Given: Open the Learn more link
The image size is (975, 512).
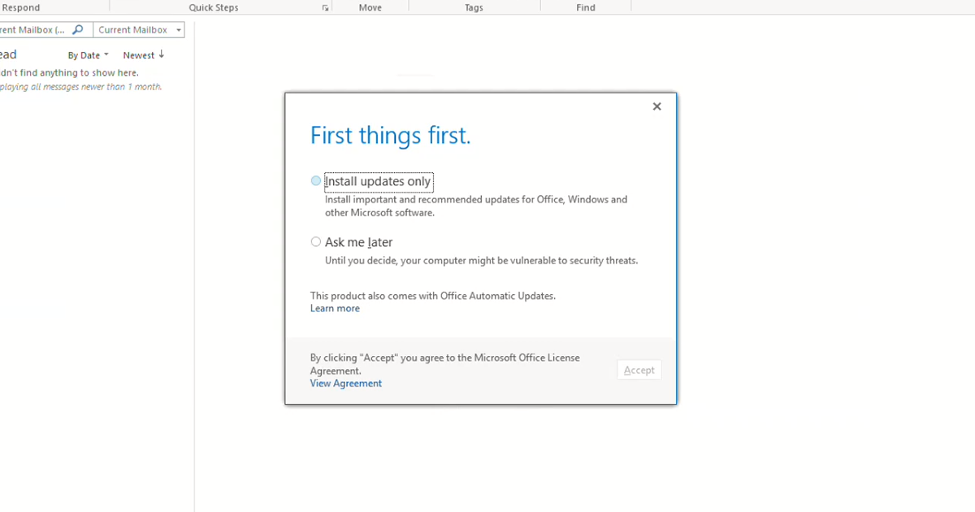Looking at the screenshot, I should 335,309.
